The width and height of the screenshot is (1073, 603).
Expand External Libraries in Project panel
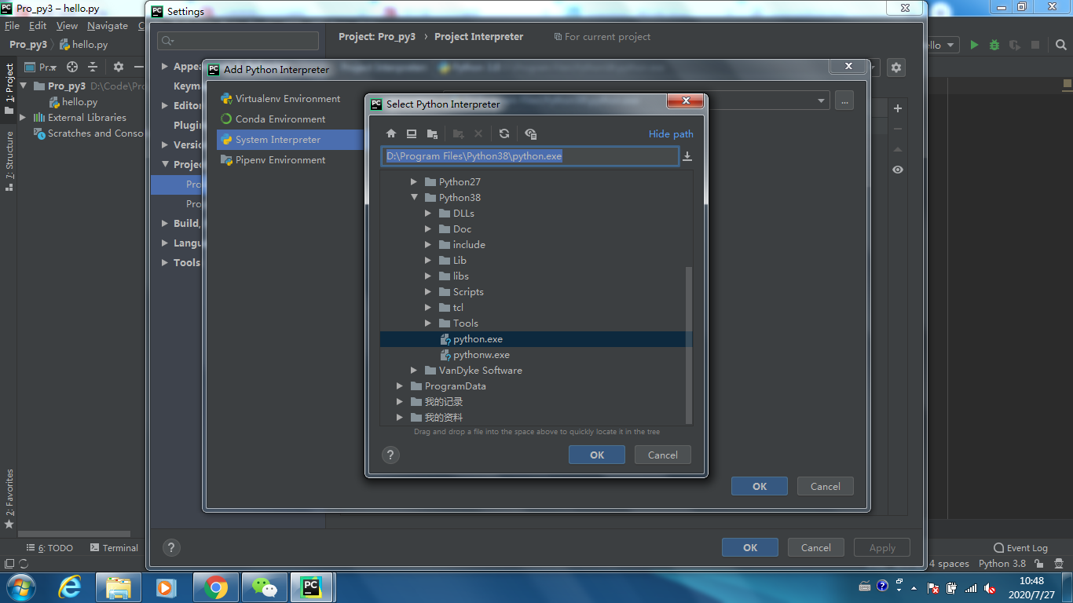click(23, 117)
